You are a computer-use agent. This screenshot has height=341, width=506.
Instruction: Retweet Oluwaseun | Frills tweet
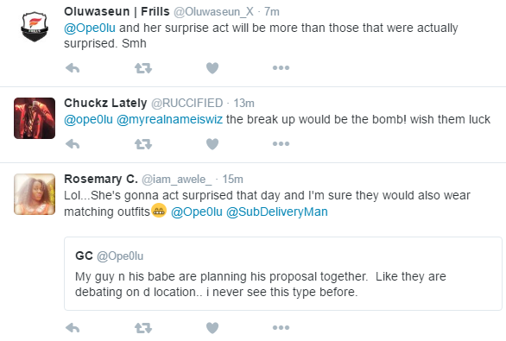143,68
